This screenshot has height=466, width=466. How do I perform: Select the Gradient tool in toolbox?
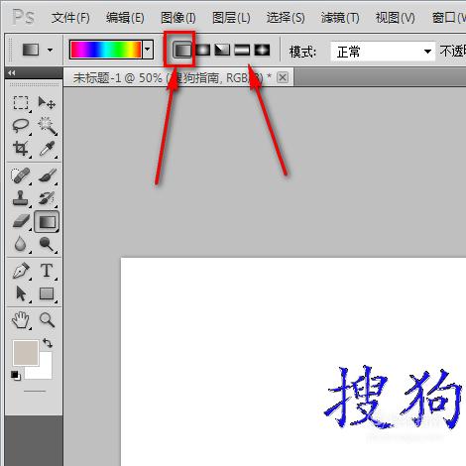point(47,222)
